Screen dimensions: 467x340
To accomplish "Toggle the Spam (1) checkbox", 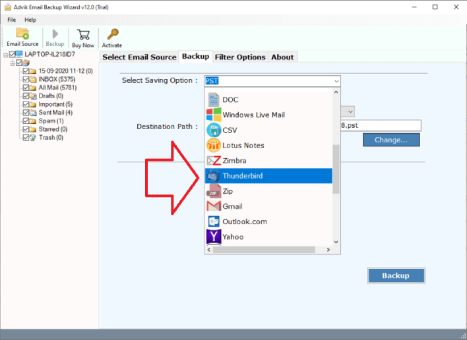I will (26, 121).
